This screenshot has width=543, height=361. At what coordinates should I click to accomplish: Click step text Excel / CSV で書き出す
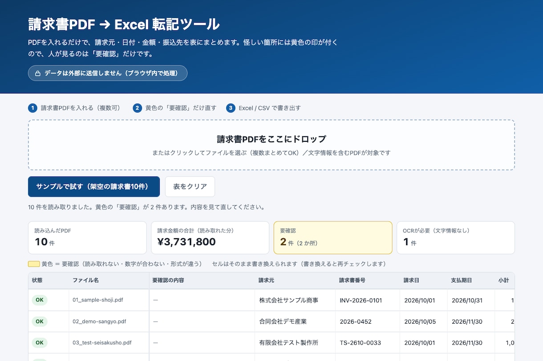pos(270,108)
